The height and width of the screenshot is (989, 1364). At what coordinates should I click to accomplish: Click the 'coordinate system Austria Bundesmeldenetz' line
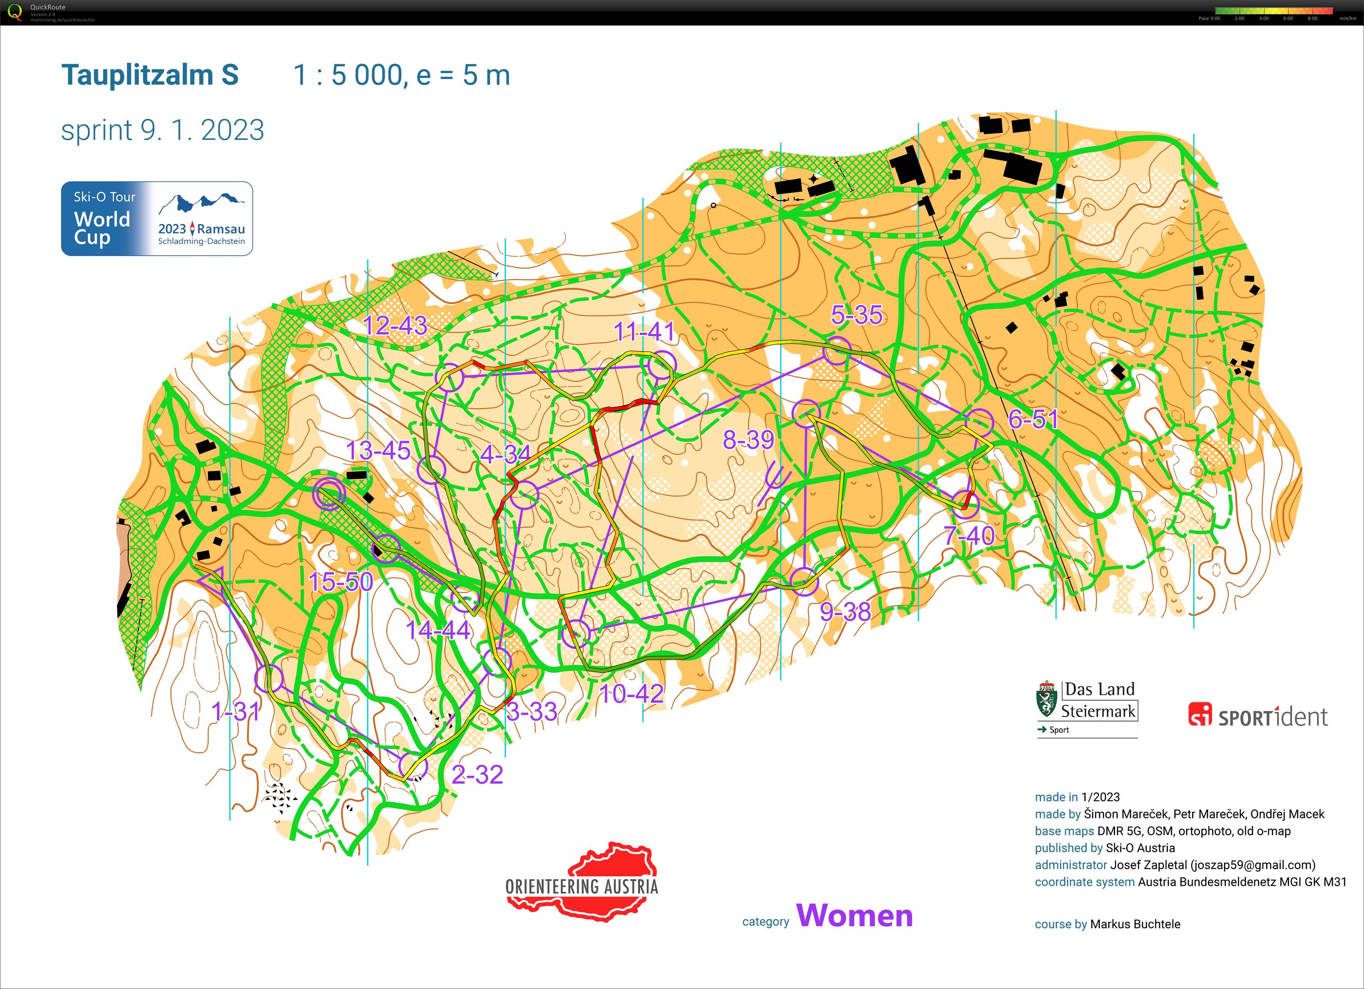[1190, 882]
